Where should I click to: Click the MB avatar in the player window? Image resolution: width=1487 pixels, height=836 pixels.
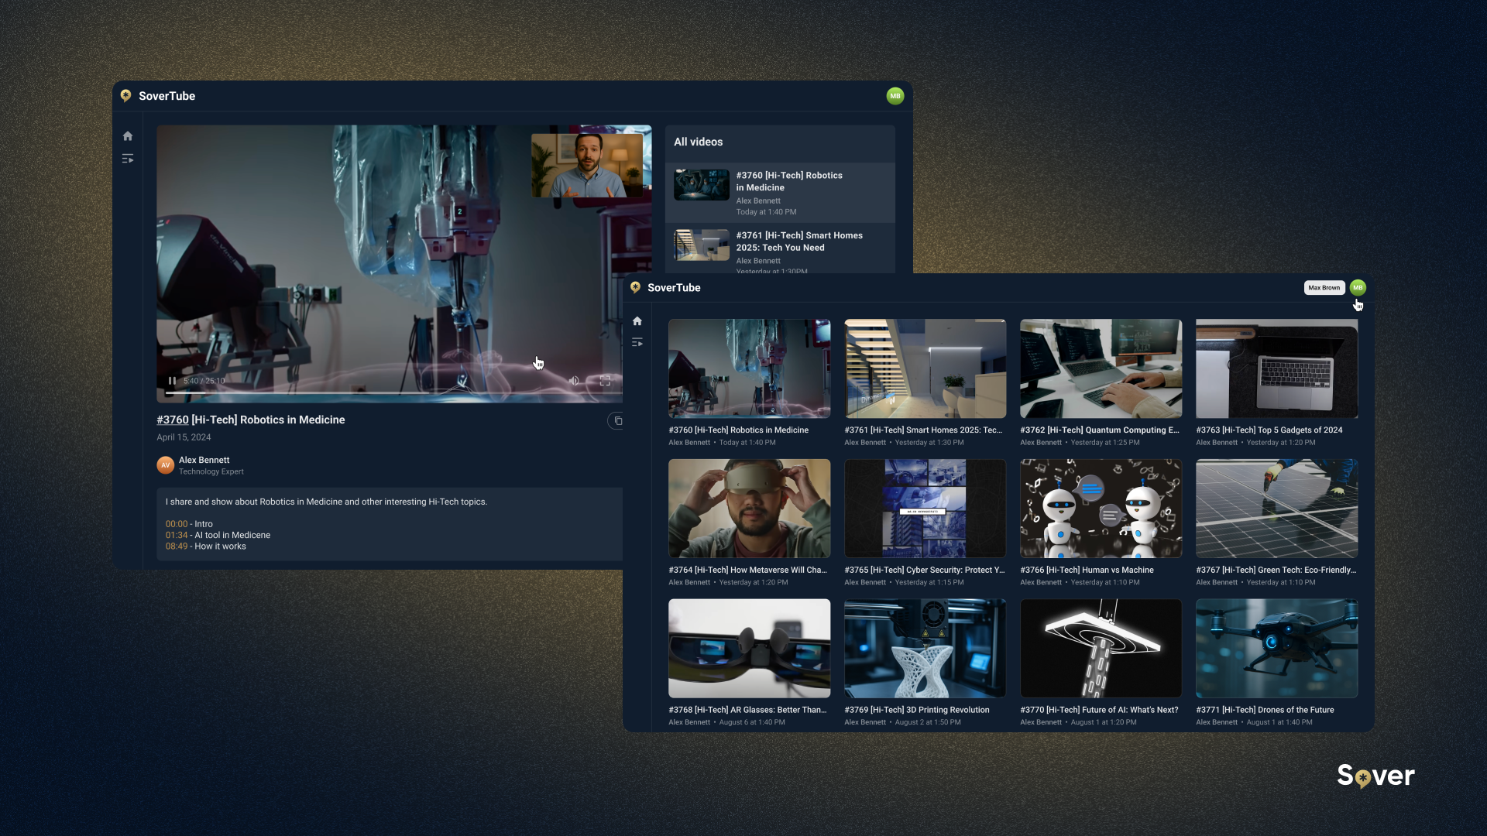pyautogui.click(x=895, y=96)
